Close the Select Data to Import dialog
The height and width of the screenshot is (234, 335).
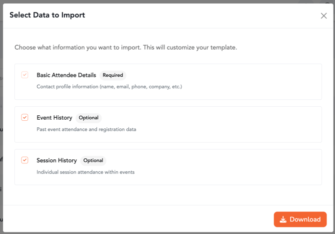point(323,16)
